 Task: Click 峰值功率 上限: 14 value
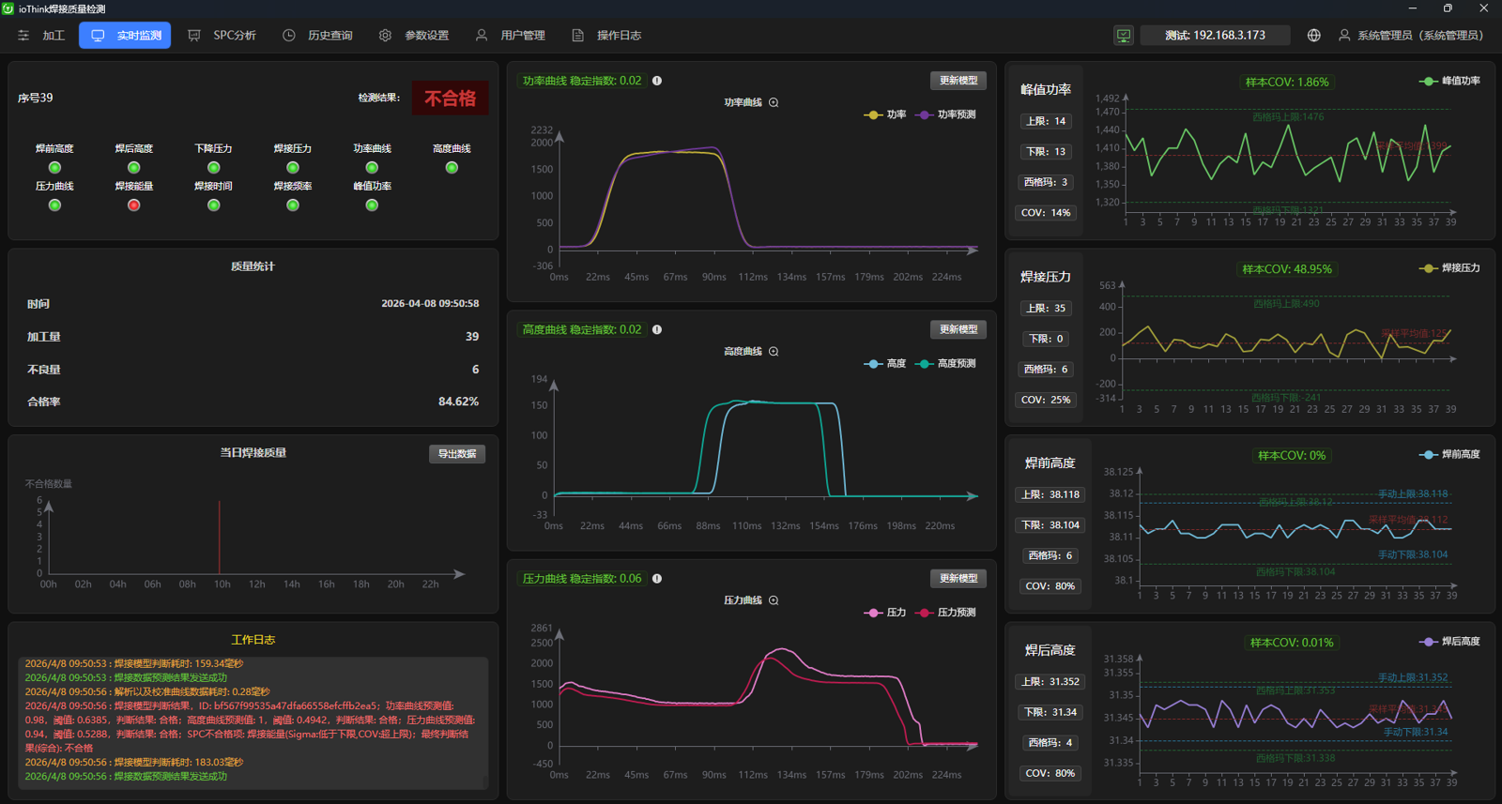point(1046,121)
